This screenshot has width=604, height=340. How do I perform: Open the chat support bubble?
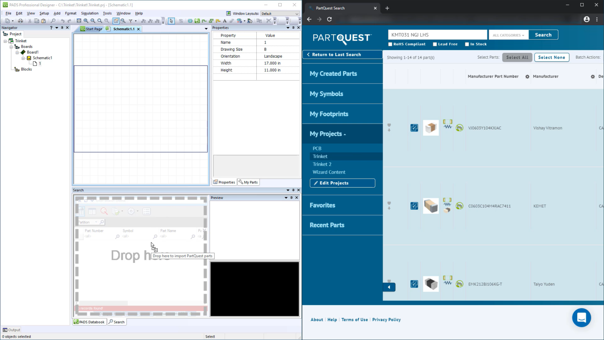[x=582, y=318]
